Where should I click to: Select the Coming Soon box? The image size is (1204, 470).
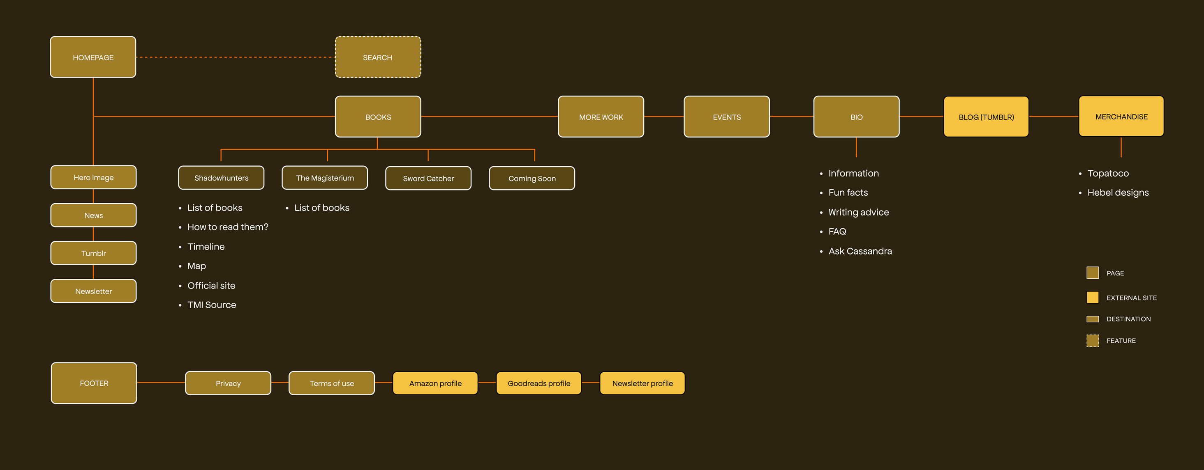tap(532, 178)
